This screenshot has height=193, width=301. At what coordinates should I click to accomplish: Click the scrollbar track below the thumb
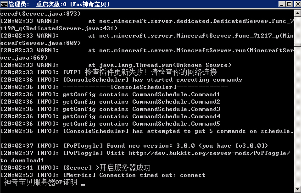point(297,116)
